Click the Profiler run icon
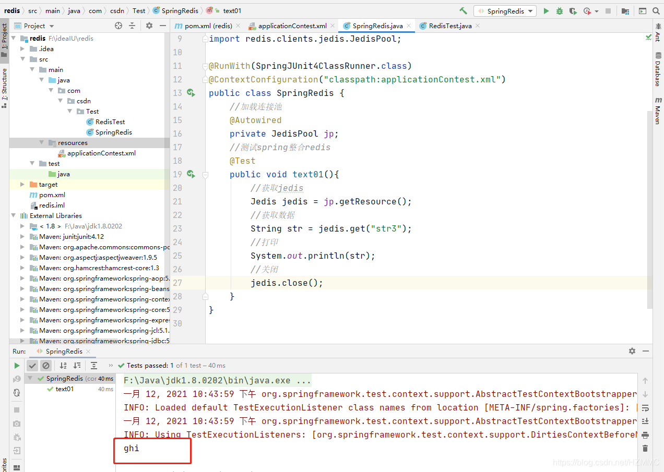 [x=587, y=10]
